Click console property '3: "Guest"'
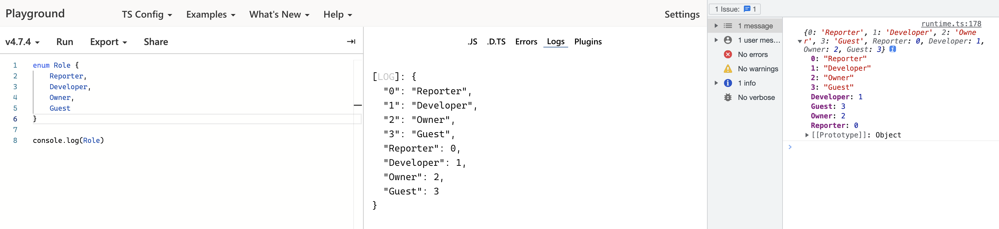 tap(832, 88)
